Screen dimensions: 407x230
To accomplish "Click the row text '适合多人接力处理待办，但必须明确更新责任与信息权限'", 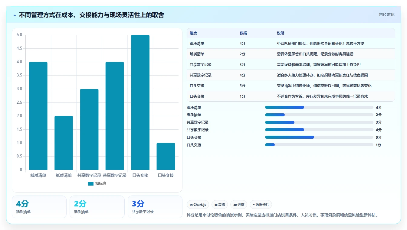I will (x=322, y=75).
